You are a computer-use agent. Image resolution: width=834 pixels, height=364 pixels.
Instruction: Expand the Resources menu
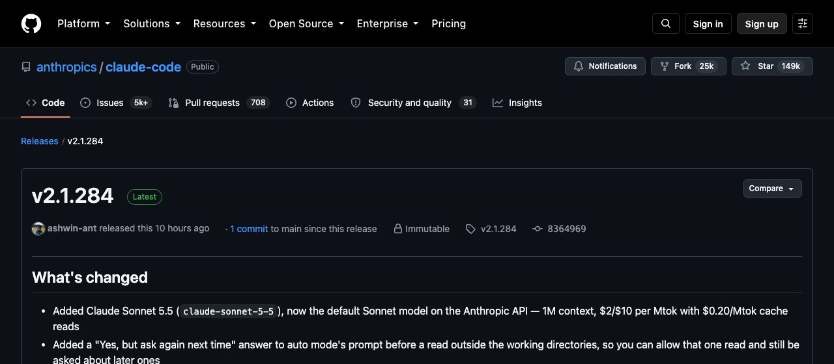coord(224,23)
